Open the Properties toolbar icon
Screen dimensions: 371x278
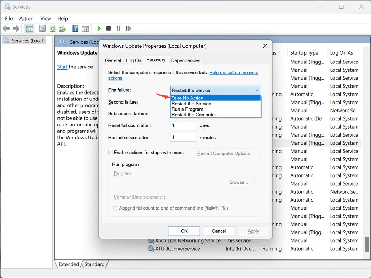pos(42,28)
